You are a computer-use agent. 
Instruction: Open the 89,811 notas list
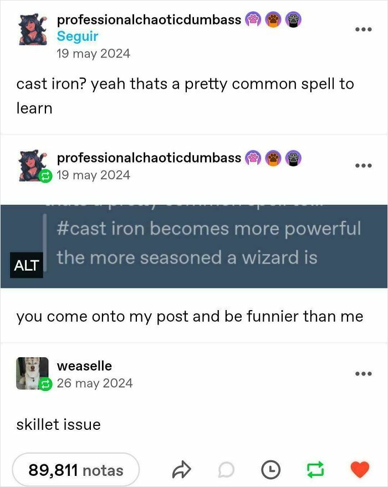pyautogui.click(x=75, y=470)
